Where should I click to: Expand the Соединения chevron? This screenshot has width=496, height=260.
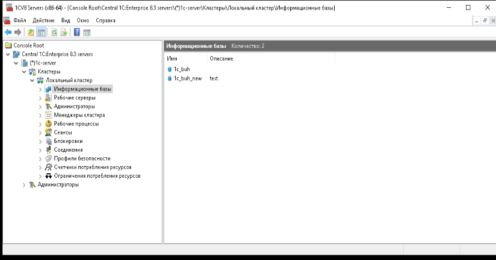click(x=40, y=150)
